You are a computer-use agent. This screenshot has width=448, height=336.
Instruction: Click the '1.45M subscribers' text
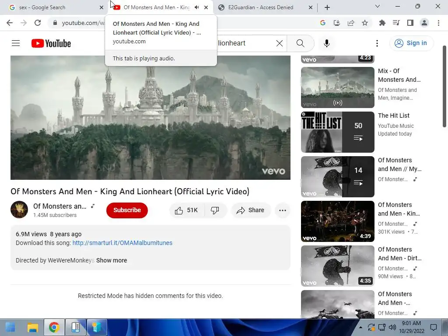[55, 215]
